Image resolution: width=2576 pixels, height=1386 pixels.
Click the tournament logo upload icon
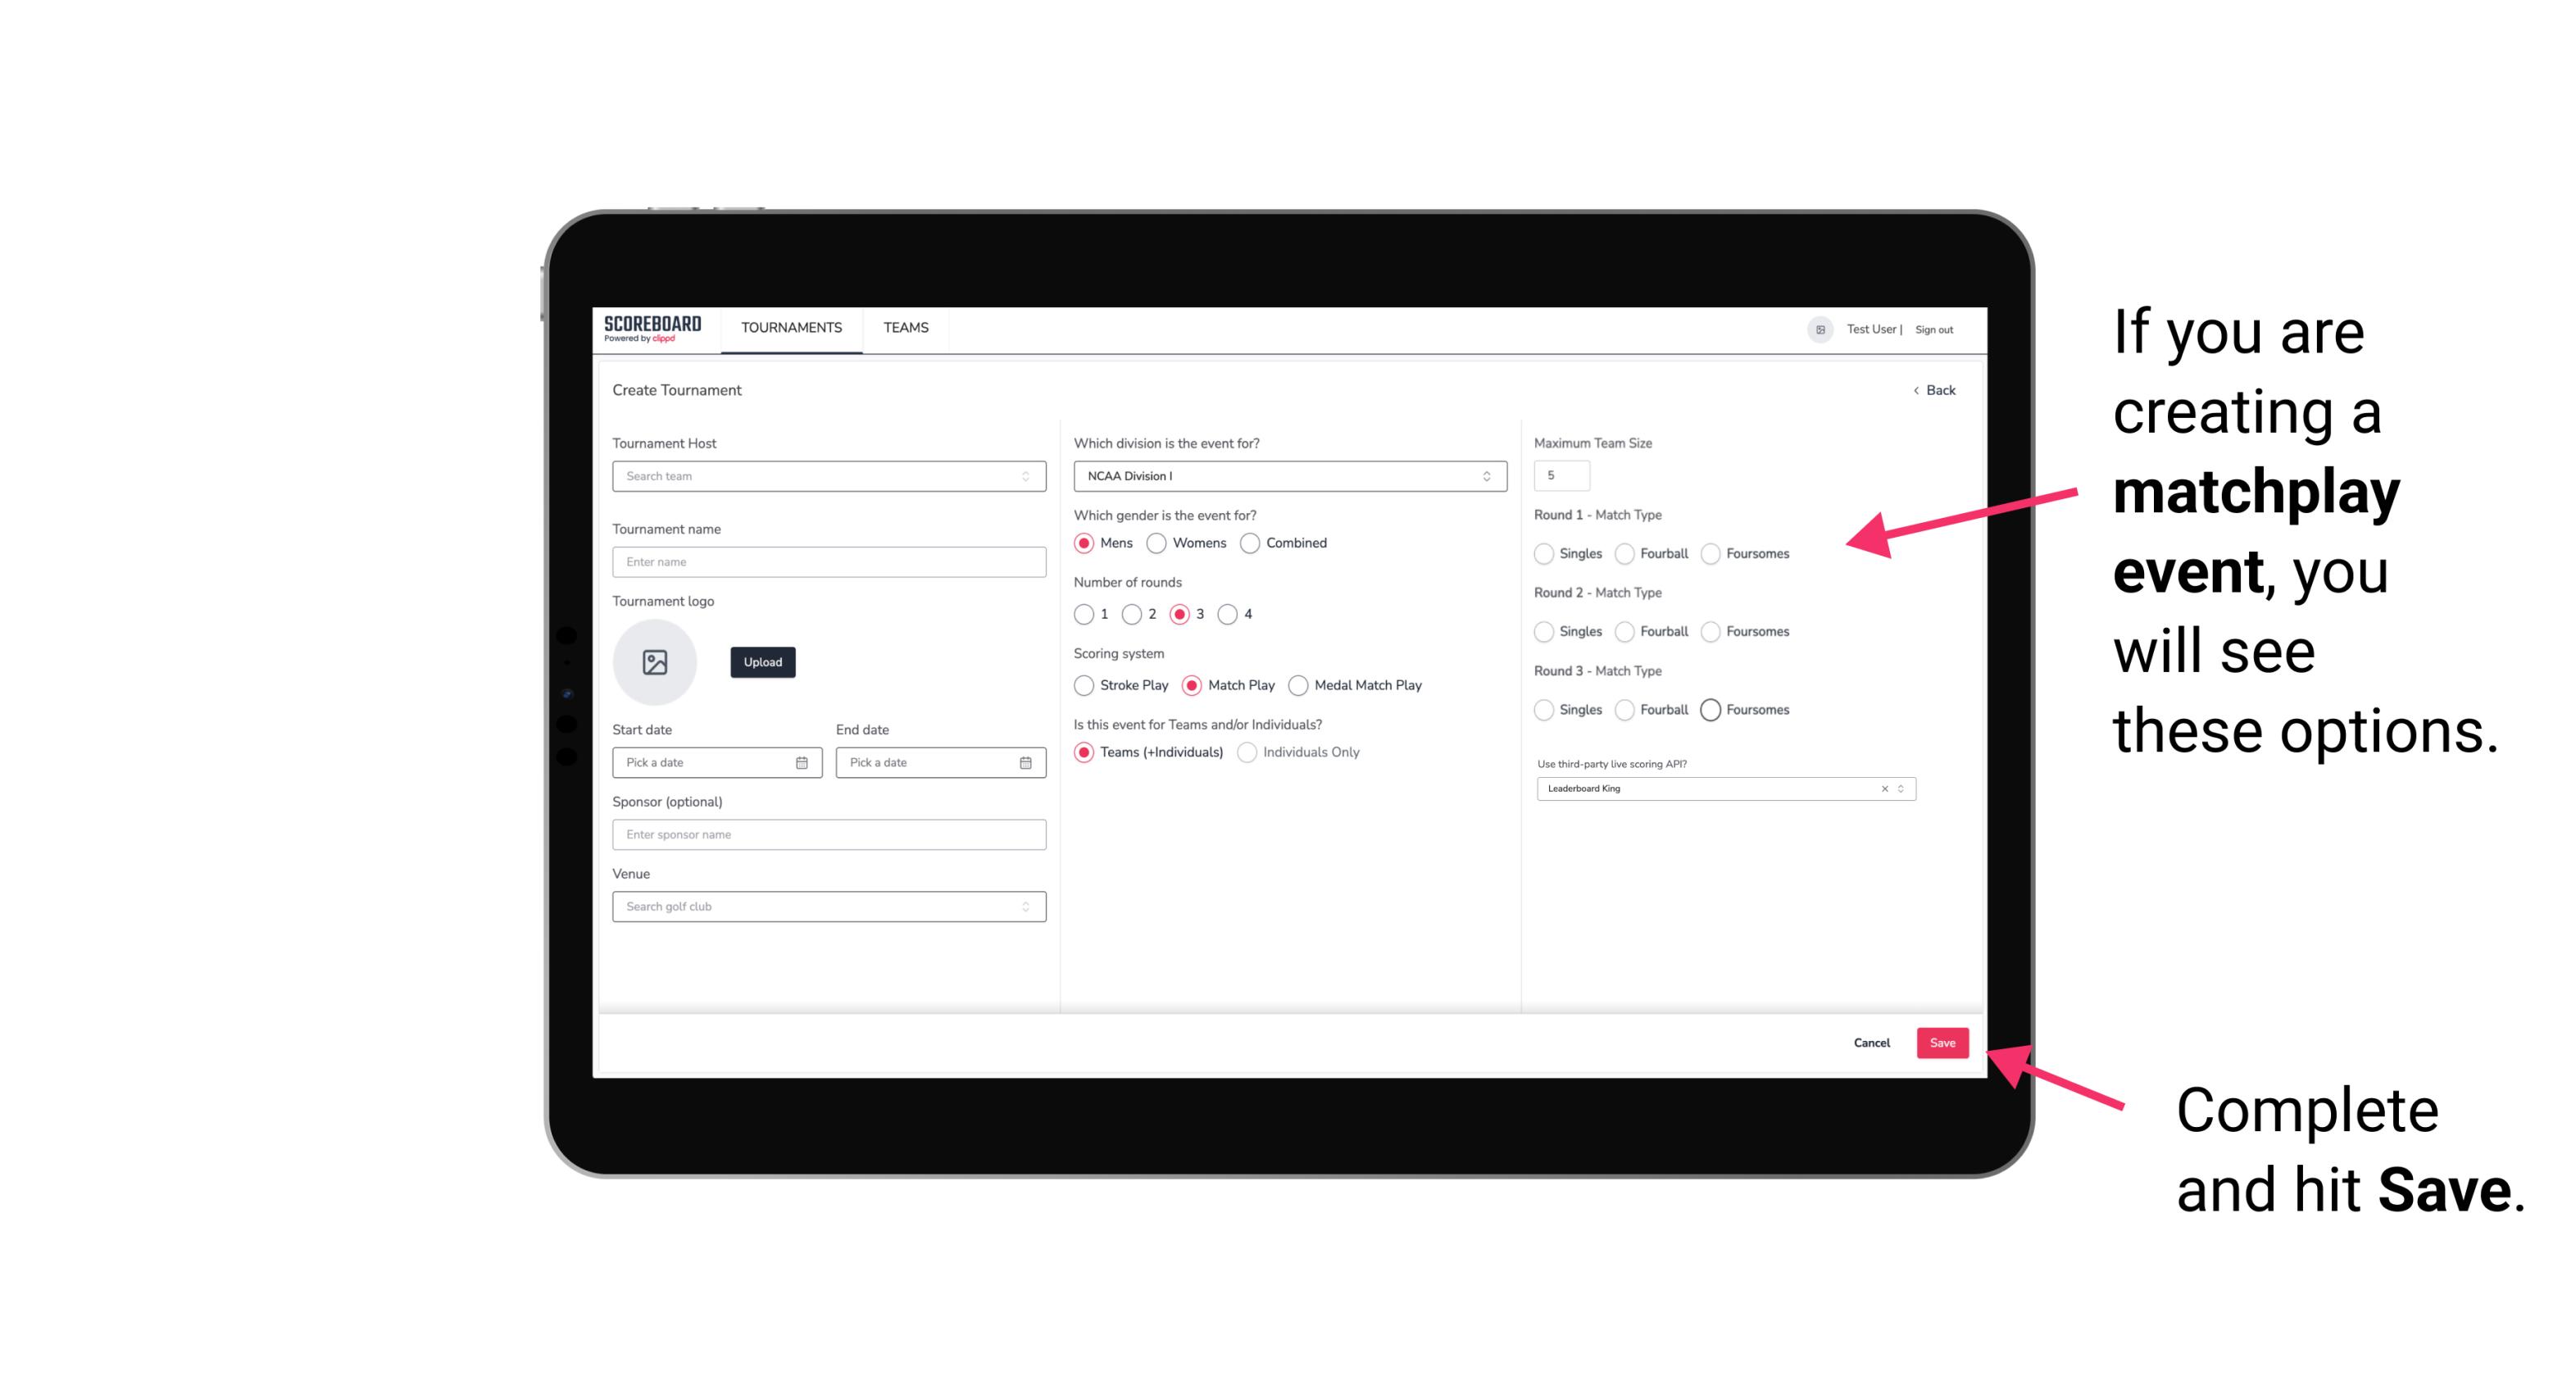(x=656, y=662)
